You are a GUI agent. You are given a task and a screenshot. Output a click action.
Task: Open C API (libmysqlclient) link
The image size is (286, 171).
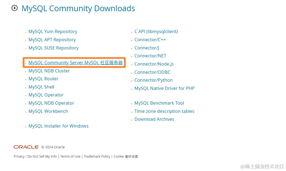(x=156, y=31)
